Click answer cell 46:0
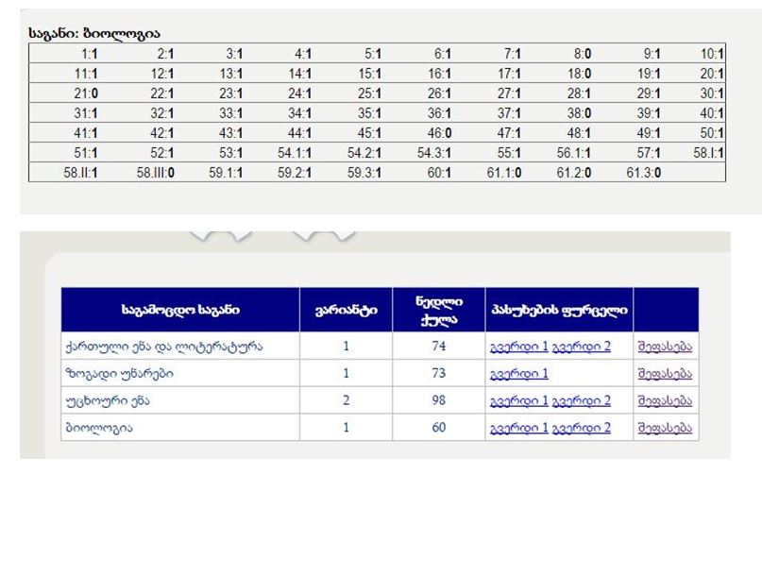Screen dimensions: 762x576 (x=440, y=133)
